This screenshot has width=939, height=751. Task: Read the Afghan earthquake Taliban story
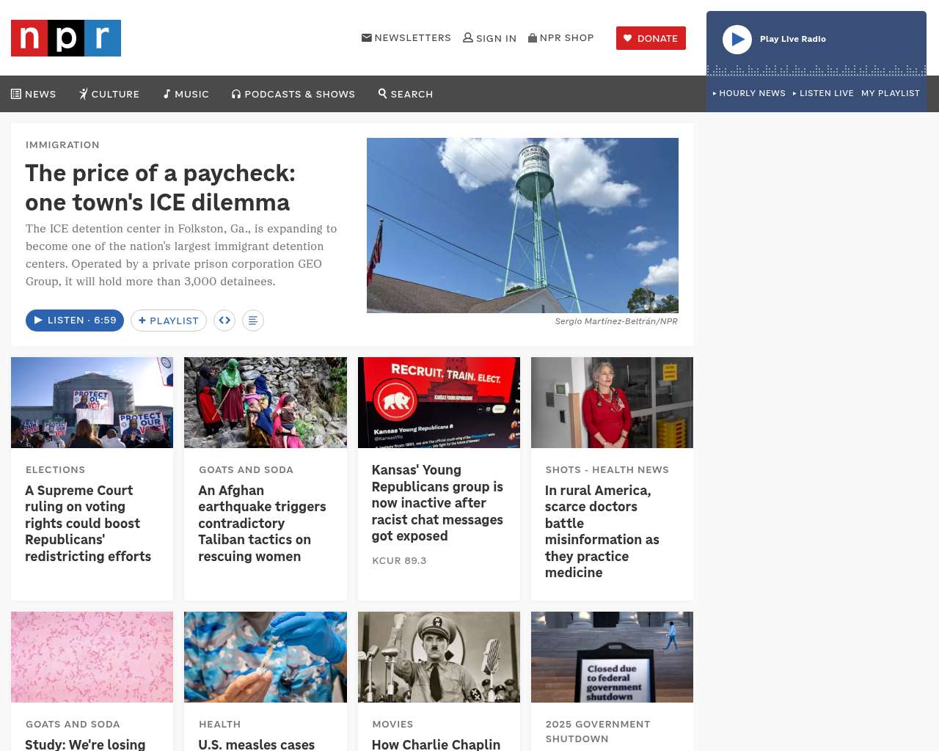coord(262,524)
